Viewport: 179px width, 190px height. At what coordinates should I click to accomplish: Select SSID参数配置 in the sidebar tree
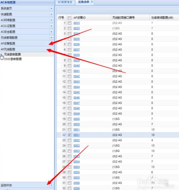pos(13,59)
